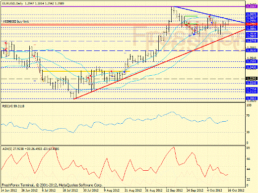The image size is (258, 193).
Task: Click the 31 Aug 2012 date label
Action: pyautogui.click(x=154, y=191)
